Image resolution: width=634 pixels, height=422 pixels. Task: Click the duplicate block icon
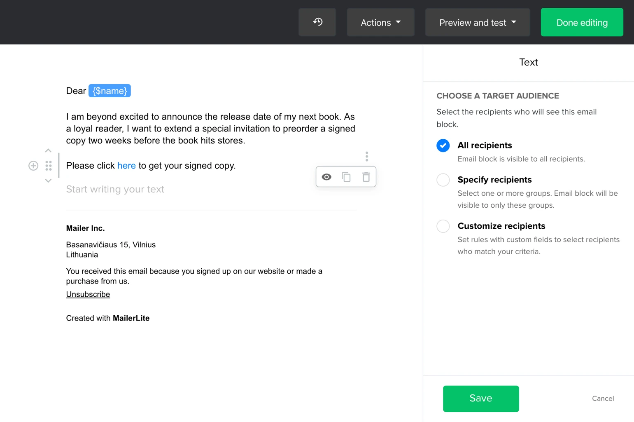click(x=346, y=177)
